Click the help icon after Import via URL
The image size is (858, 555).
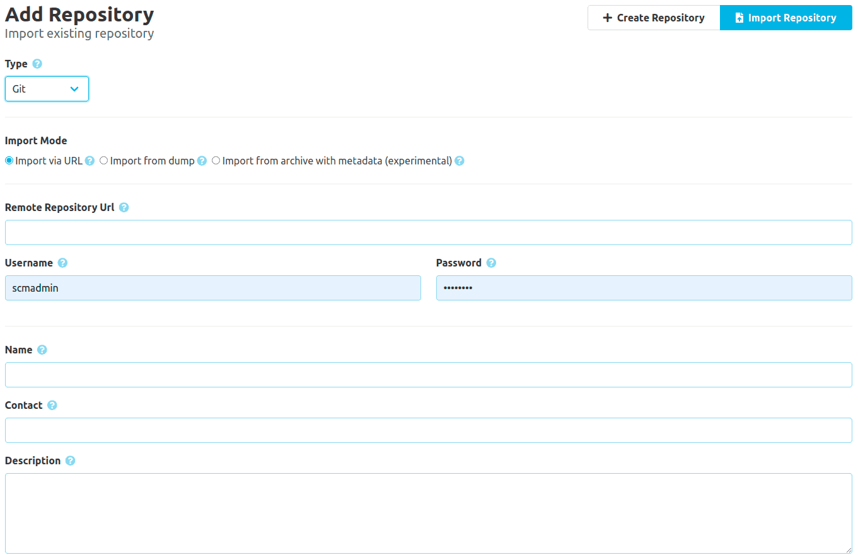[x=91, y=161]
